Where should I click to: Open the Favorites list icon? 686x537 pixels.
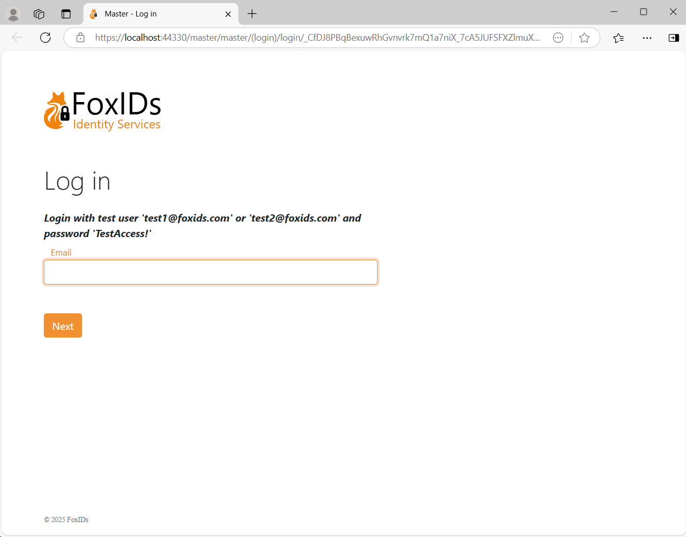618,38
